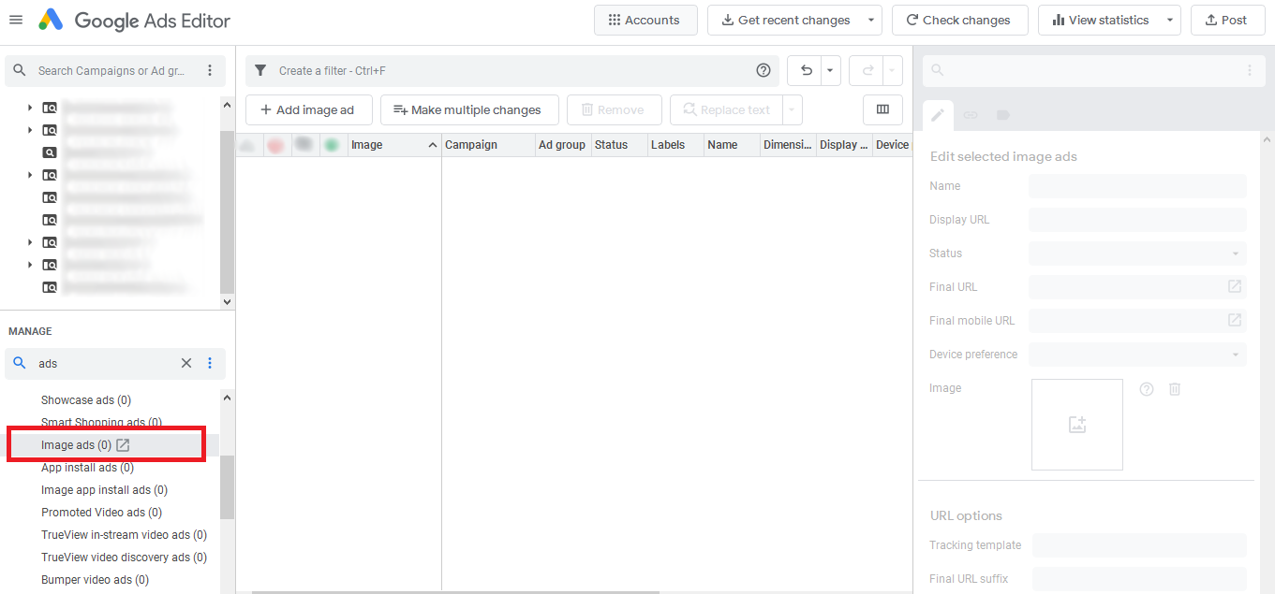1275x594 pixels.
Task: Open the hamburger main menu
Action: 16,20
